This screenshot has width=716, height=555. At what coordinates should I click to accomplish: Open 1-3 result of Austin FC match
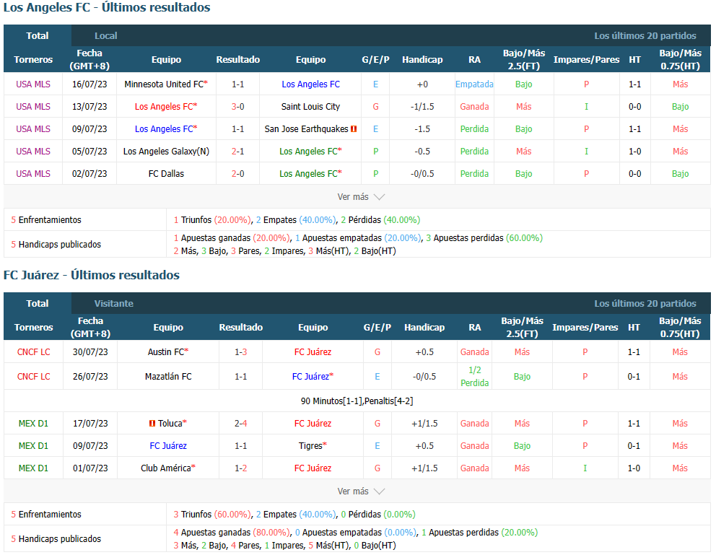[240, 352]
